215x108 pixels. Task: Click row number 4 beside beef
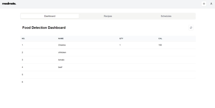pos(22,67)
